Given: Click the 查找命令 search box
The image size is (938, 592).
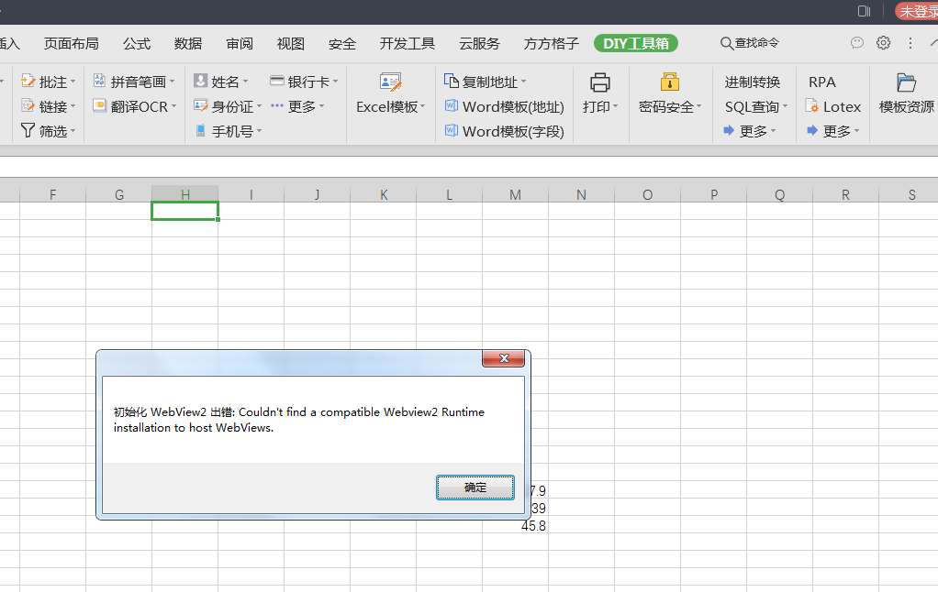Looking at the screenshot, I should [750, 43].
